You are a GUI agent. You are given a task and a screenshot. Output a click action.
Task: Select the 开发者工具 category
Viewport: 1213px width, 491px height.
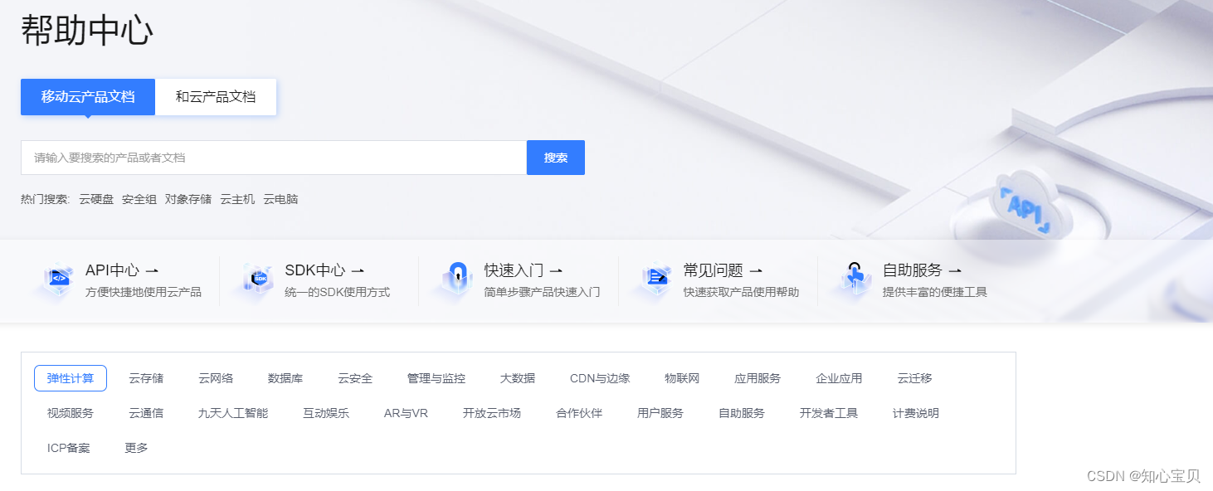(x=829, y=413)
